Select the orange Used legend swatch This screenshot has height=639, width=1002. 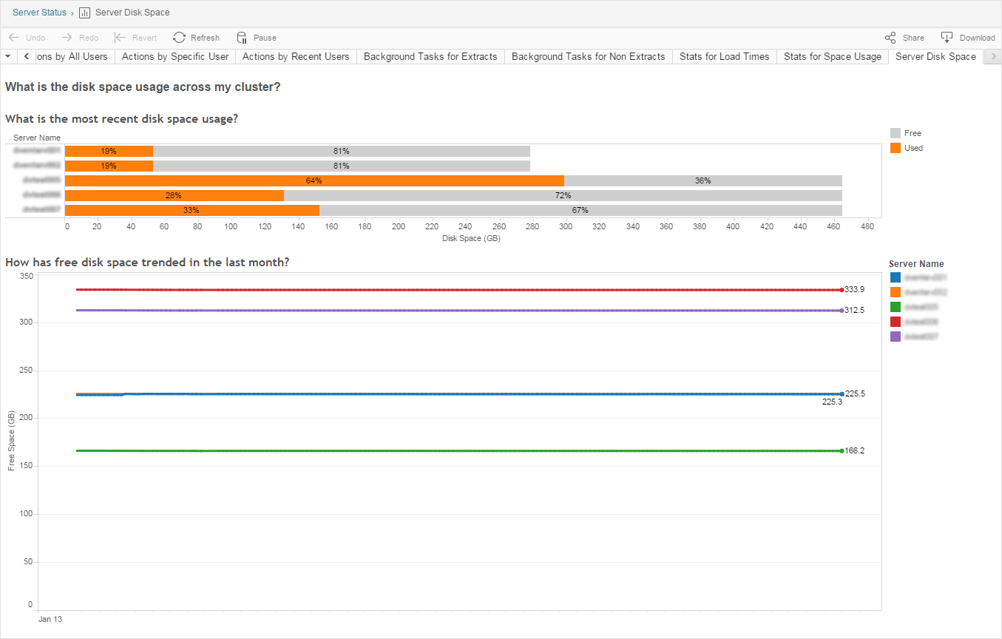click(x=896, y=148)
